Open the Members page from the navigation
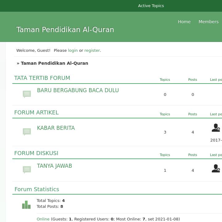 click(x=208, y=22)
